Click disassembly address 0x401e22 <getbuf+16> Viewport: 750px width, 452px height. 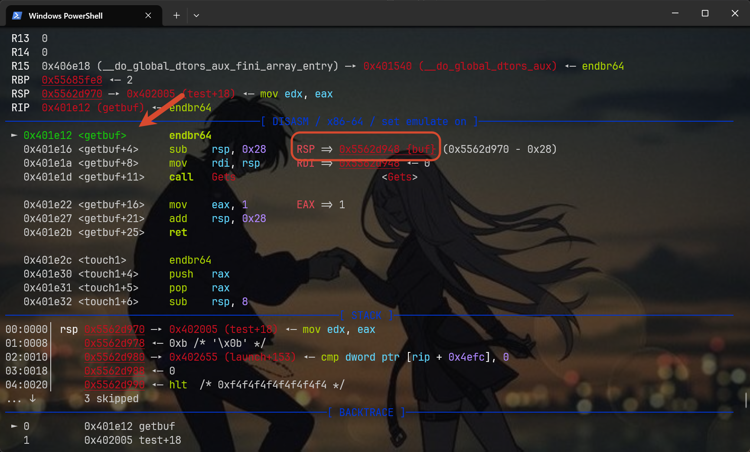coord(84,205)
